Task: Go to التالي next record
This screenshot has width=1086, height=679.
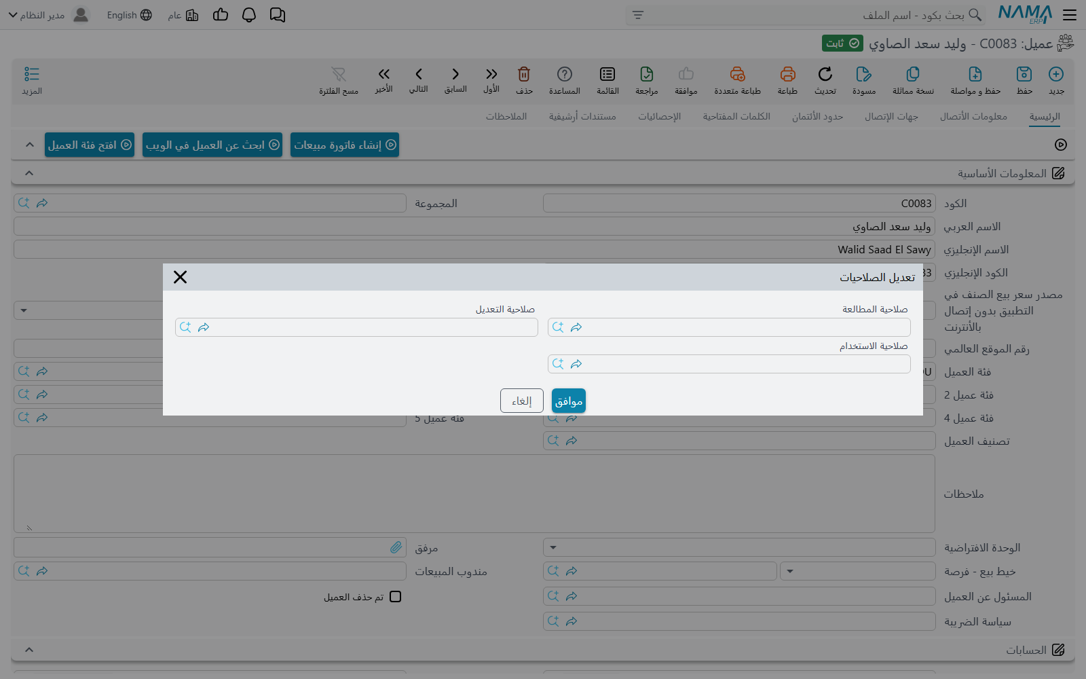Action: (x=419, y=74)
